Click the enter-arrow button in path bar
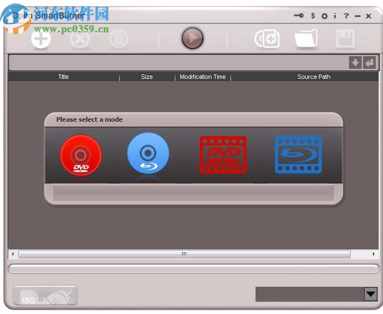The image size is (383, 314). (x=369, y=63)
